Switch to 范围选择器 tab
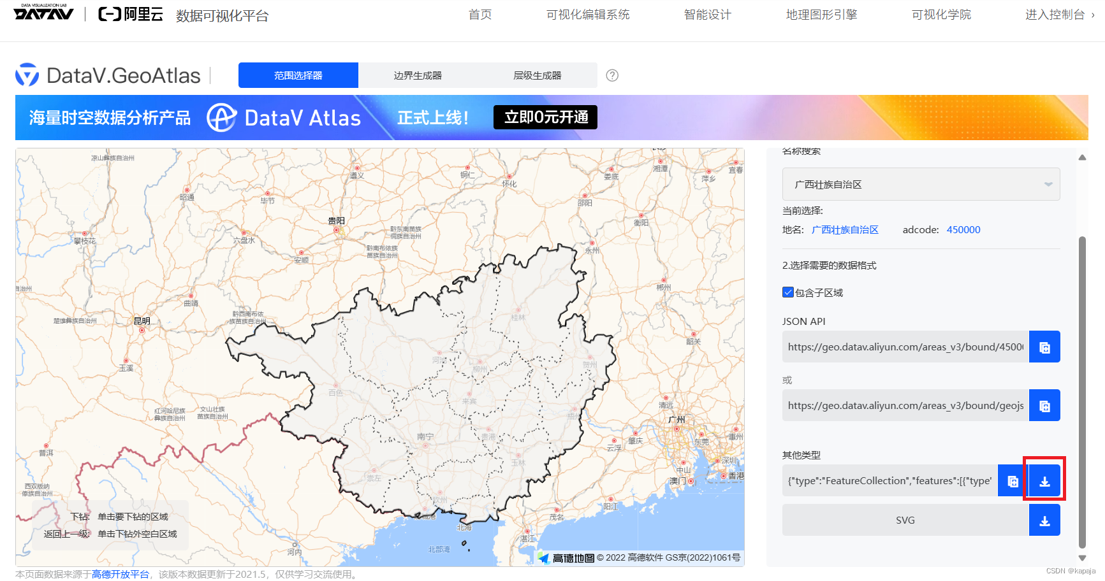The height and width of the screenshot is (581, 1105). pyautogui.click(x=298, y=75)
